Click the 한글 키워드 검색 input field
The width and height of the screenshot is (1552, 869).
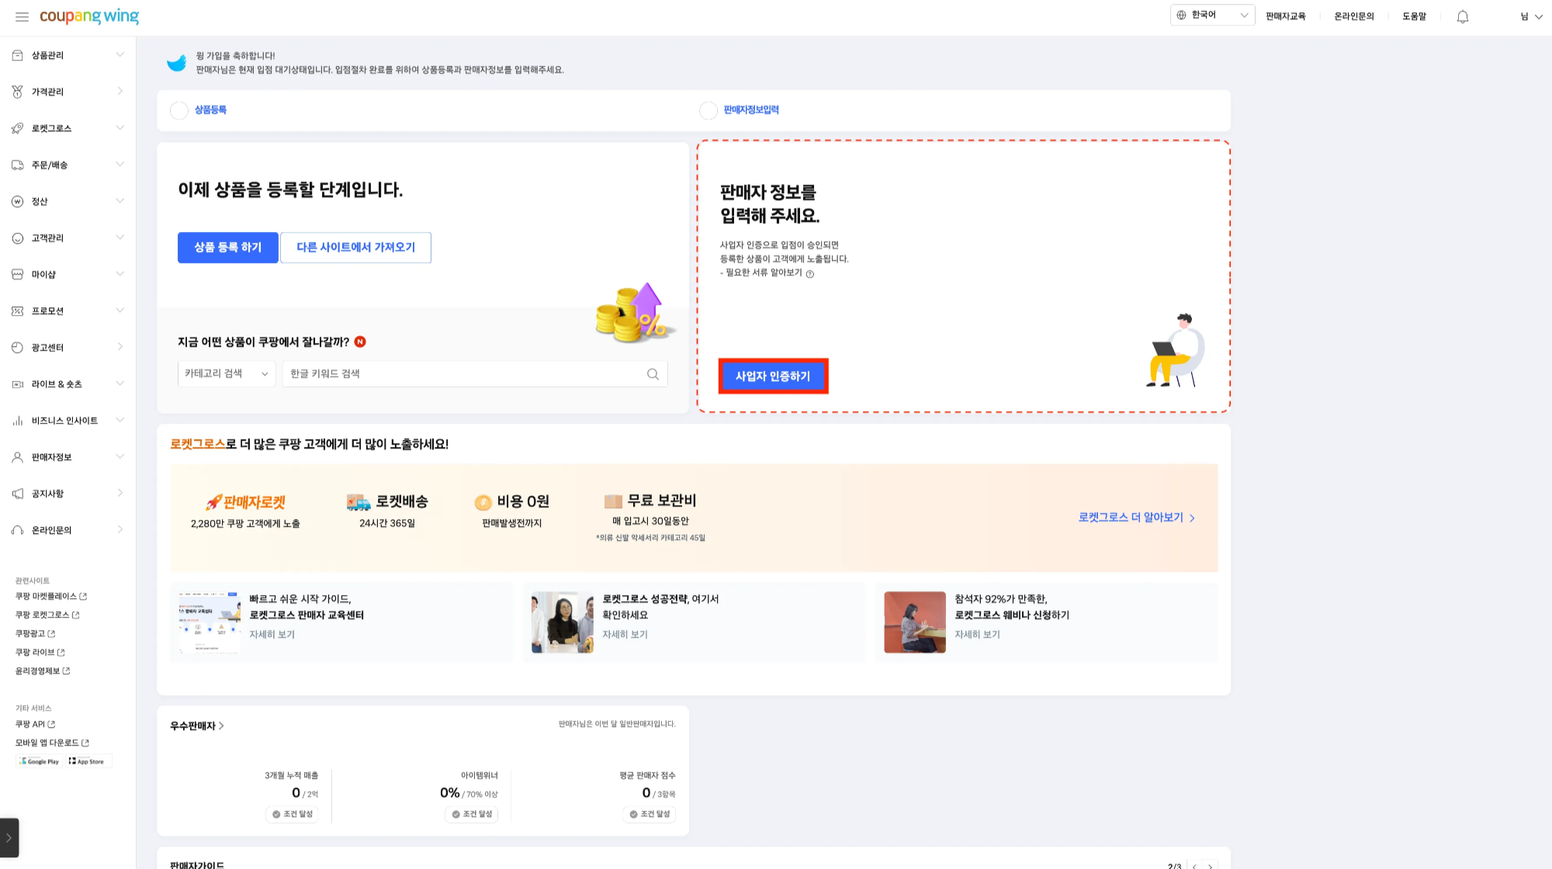click(466, 373)
